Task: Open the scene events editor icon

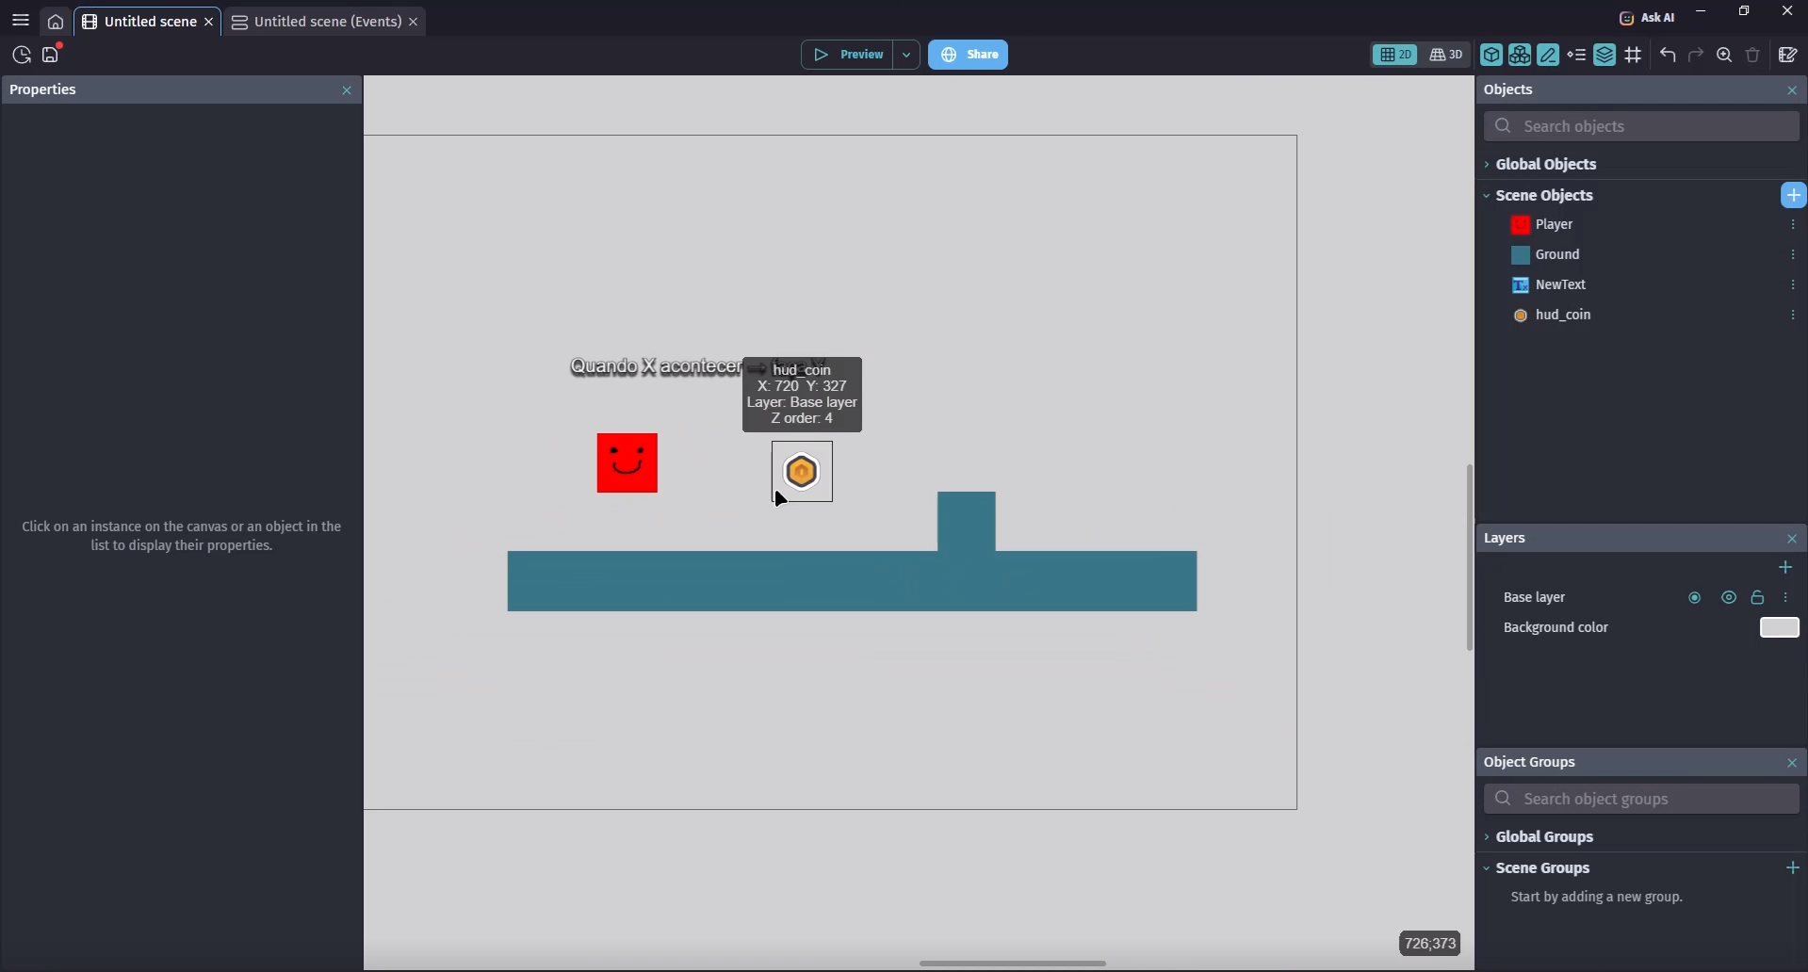Action: [1788, 56]
